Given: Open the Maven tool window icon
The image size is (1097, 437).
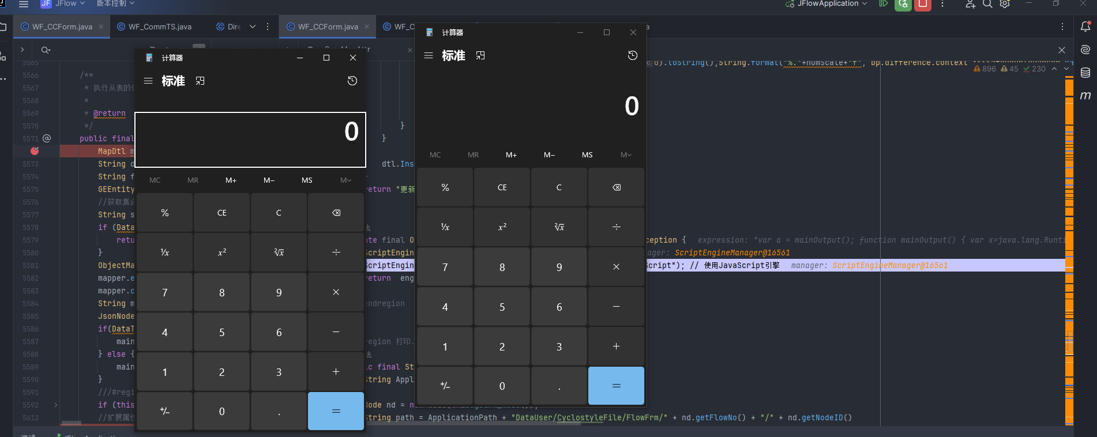Looking at the screenshot, I should [x=1085, y=96].
